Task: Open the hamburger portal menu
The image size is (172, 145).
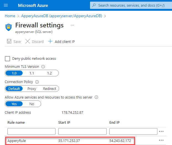Action: (6, 5)
